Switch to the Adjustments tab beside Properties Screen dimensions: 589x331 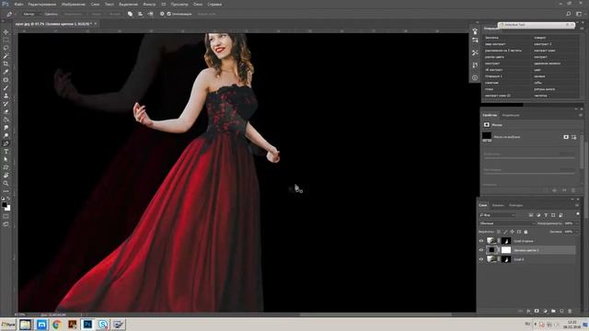click(x=511, y=115)
